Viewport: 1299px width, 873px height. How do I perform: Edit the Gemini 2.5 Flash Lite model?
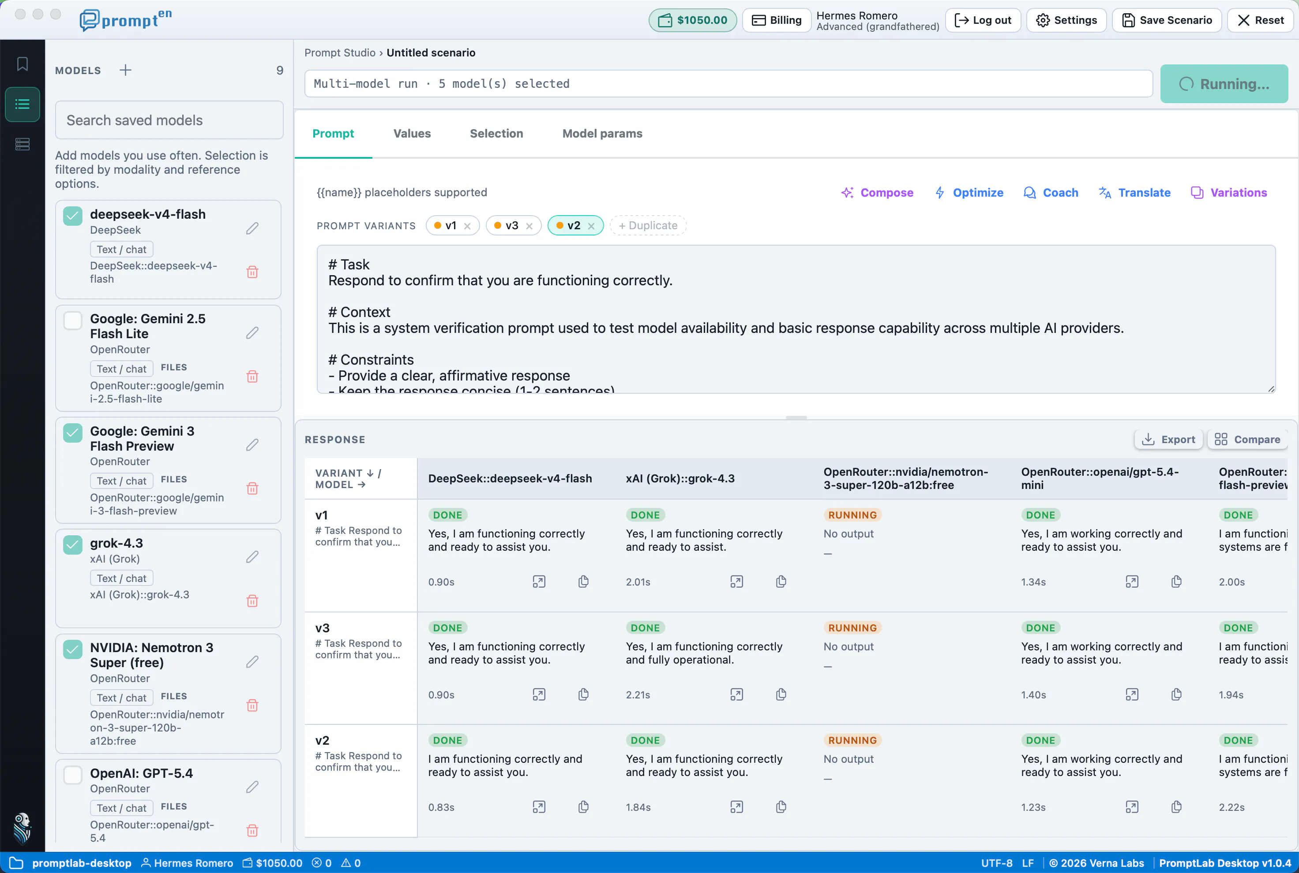[252, 333]
